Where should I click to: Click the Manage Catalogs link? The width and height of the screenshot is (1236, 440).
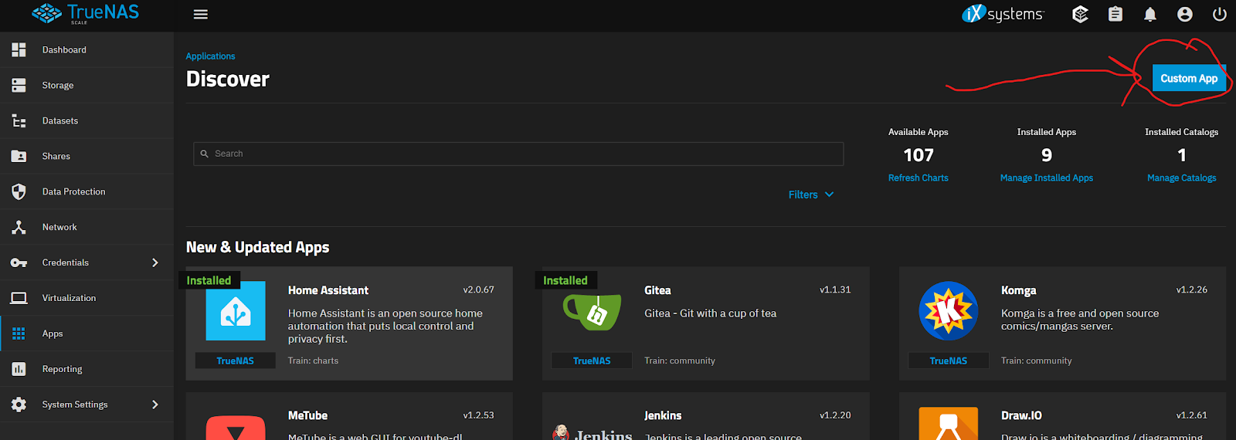[x=1181, y=178]
